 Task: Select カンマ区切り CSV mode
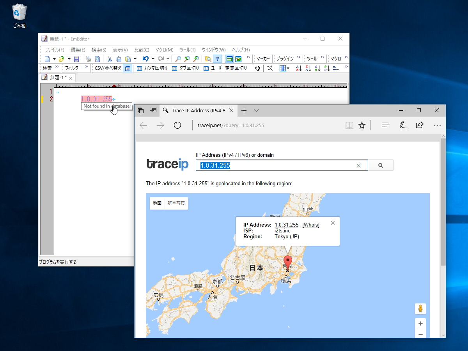(152, 68)
